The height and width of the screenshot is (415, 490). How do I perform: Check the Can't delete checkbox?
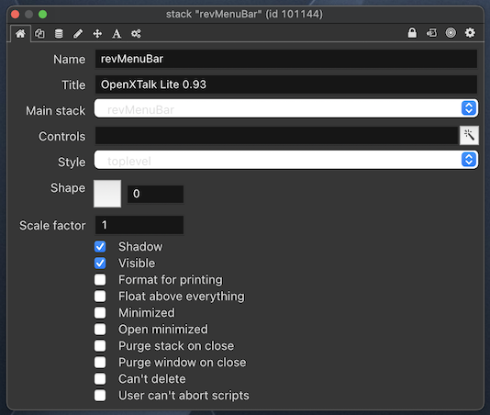(100, 379)
